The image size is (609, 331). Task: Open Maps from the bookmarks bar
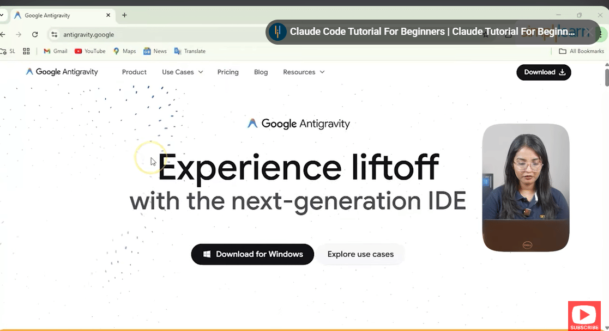coord(124,51)
